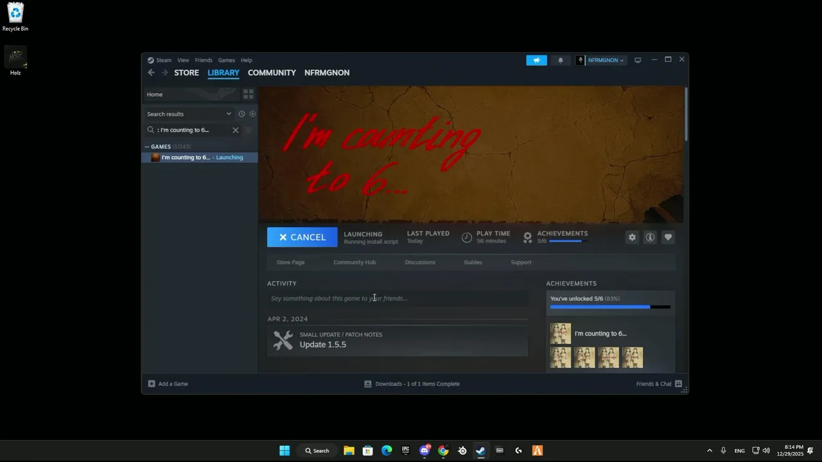Clear the library search with X
The height and width of the screenshot is (462, 822).
[x=235, y=130]
